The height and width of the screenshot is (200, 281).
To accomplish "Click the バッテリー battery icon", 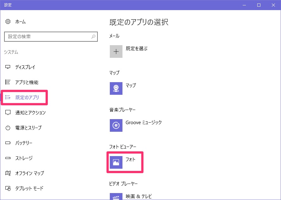I will click(x=8, y=143).
